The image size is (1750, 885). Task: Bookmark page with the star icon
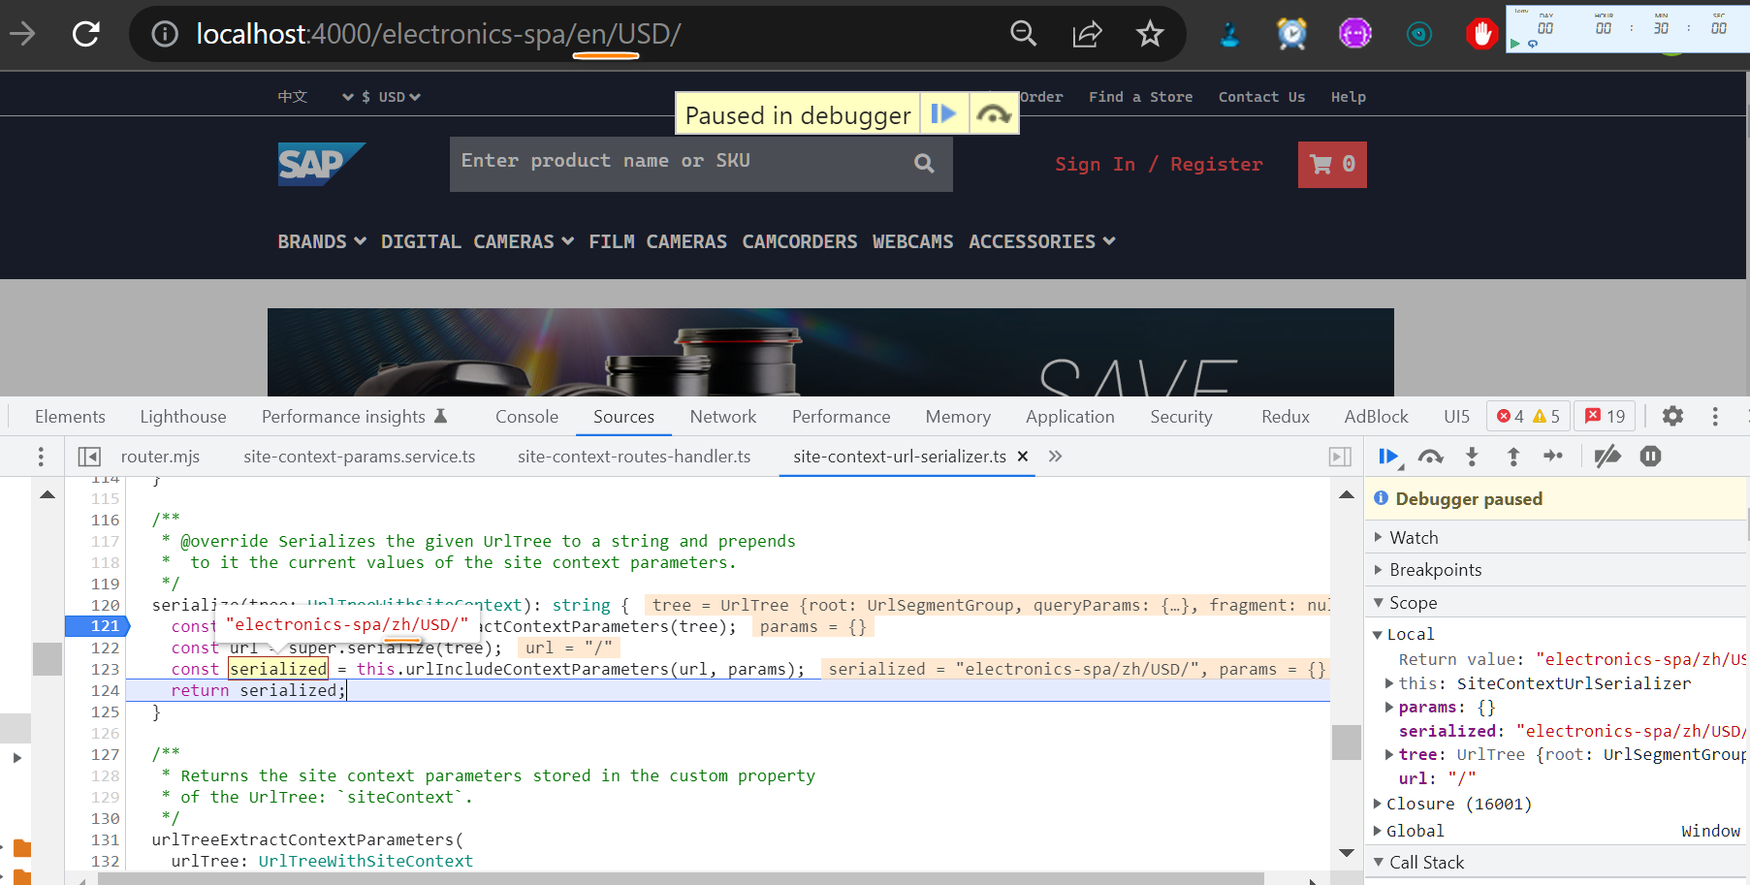[1150, 34]
